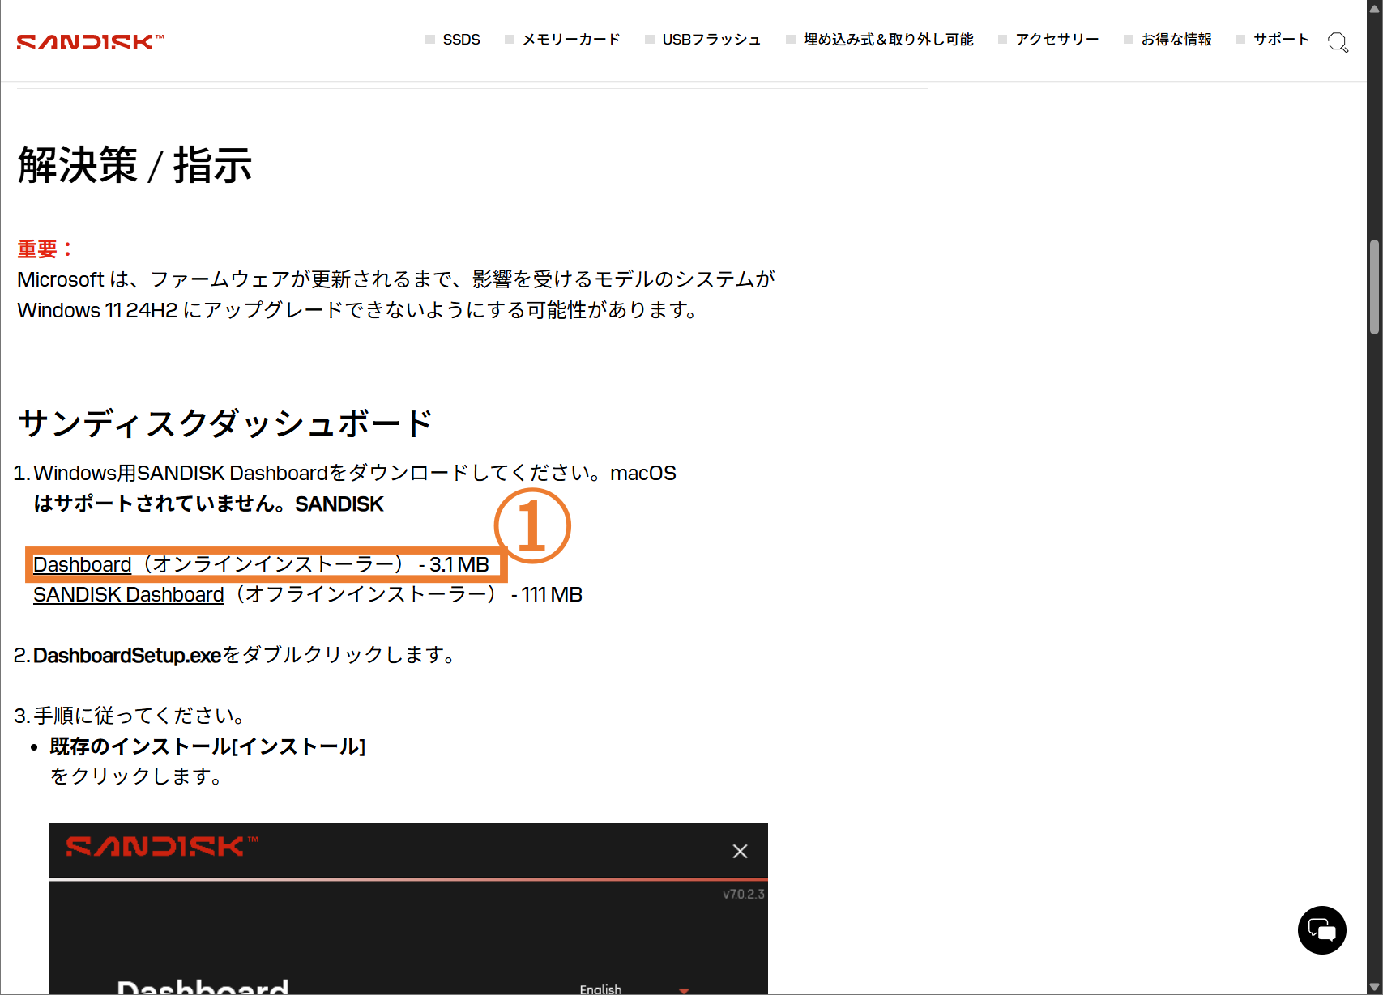
Task: Click the circled number 1 marker
Action: coord(532,525)
